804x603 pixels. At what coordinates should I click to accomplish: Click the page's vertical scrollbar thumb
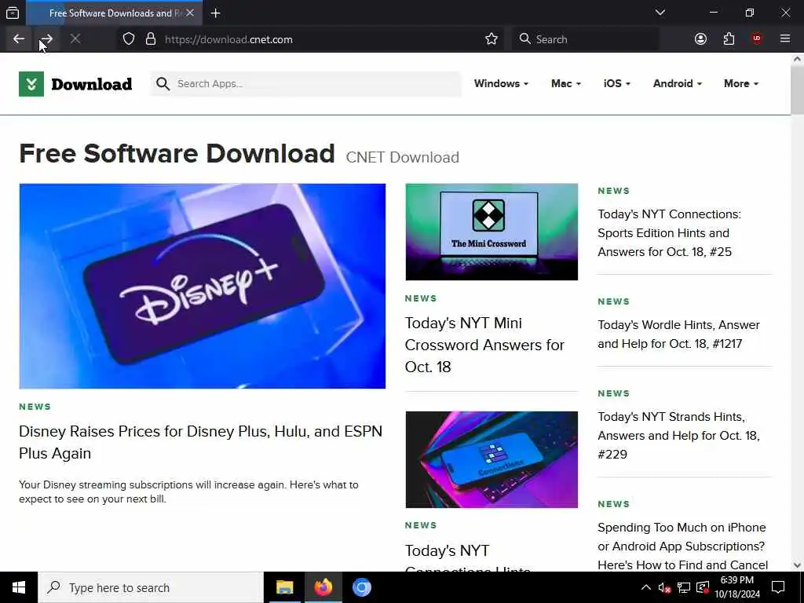(x=797, y=90)
